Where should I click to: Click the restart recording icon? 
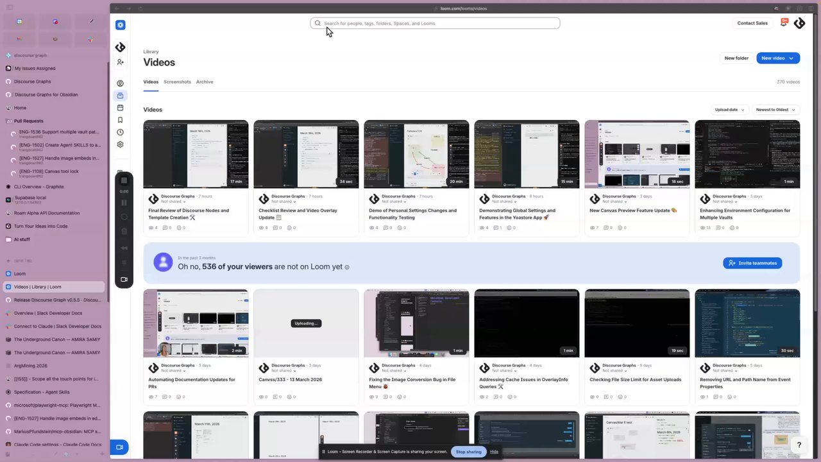coord(124,217)
